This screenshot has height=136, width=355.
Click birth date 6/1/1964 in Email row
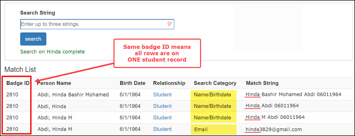(x=130, y=129)
